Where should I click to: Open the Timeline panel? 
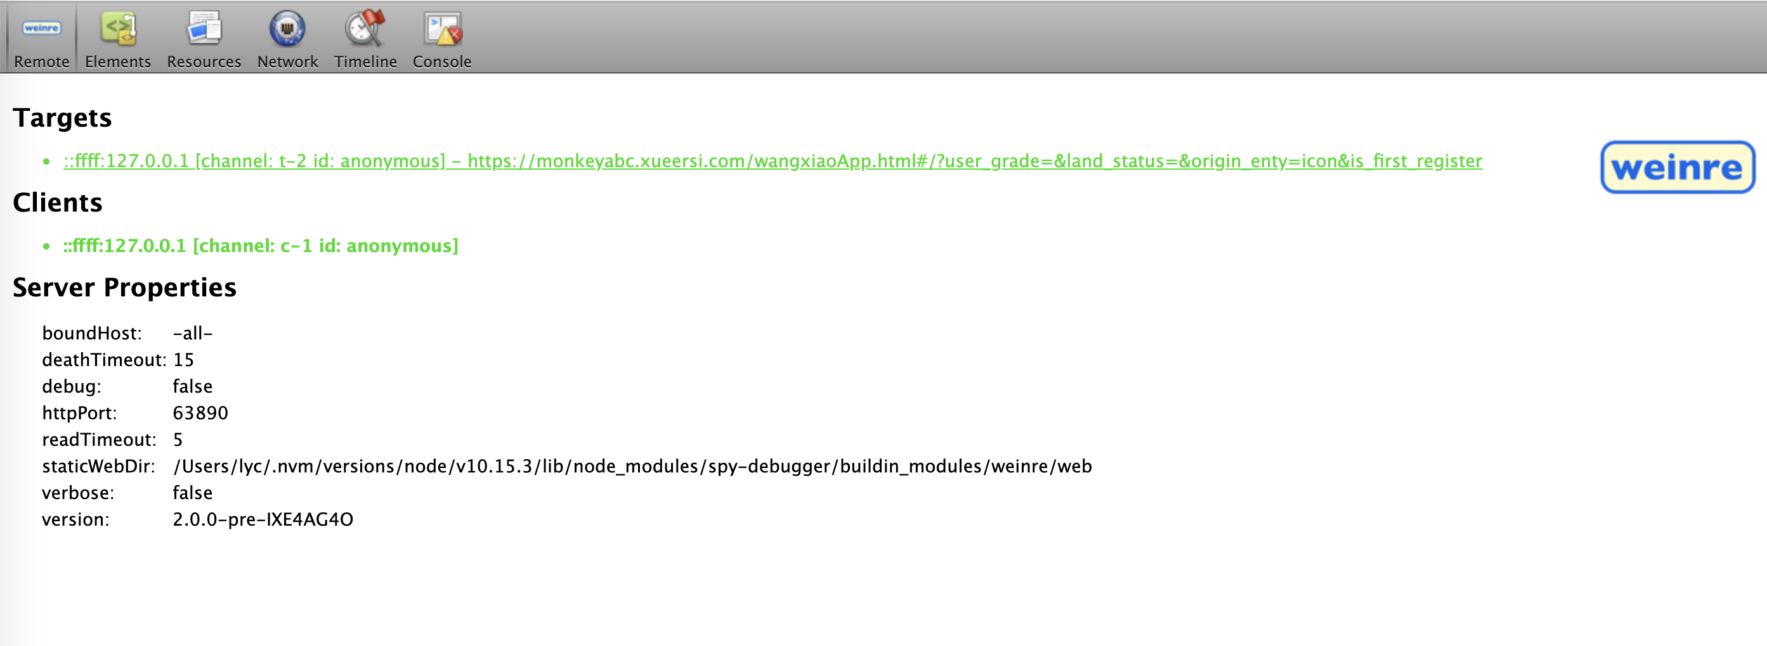point(365,39)
